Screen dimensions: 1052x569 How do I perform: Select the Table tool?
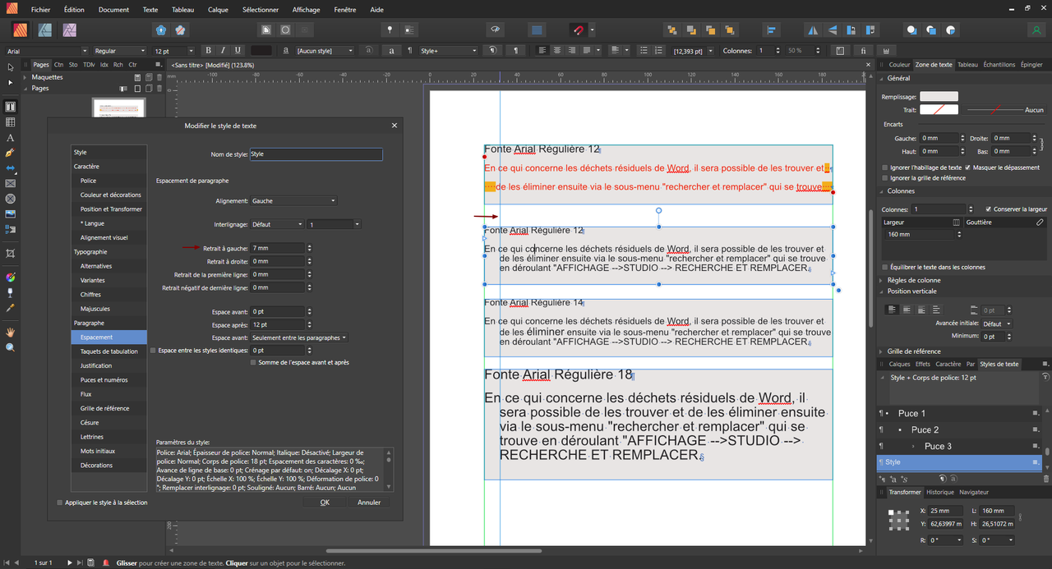[x=10, y=122]
